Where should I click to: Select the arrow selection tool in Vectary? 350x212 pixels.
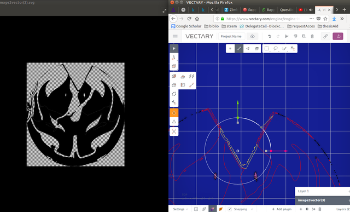pyautogui.click(x=174, y=49)
